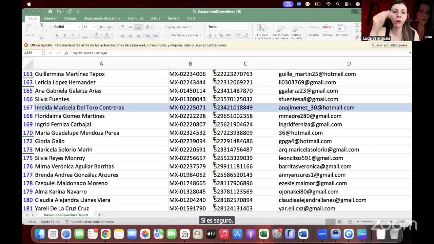
Task: Switch to Insertar ribbon tab
Action: pyautogui.click(x=50, y=18)
